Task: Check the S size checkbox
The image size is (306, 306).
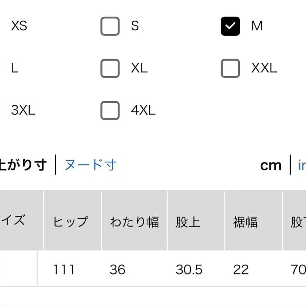Action: (x=110, y=26)
